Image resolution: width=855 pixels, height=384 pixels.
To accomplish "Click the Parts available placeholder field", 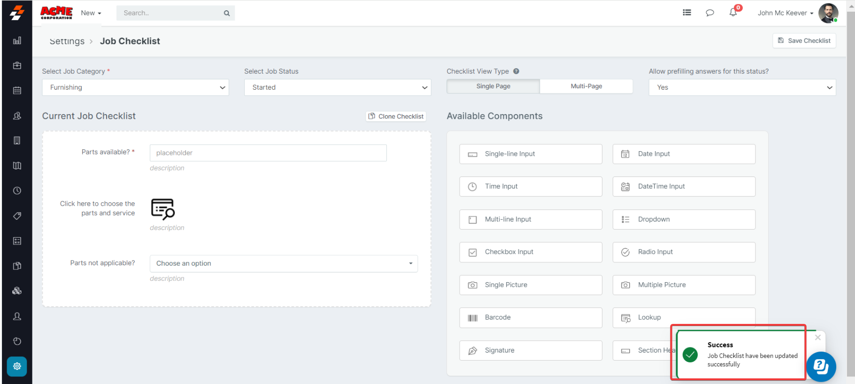I will pyautogui.click(x=268, y=153).
